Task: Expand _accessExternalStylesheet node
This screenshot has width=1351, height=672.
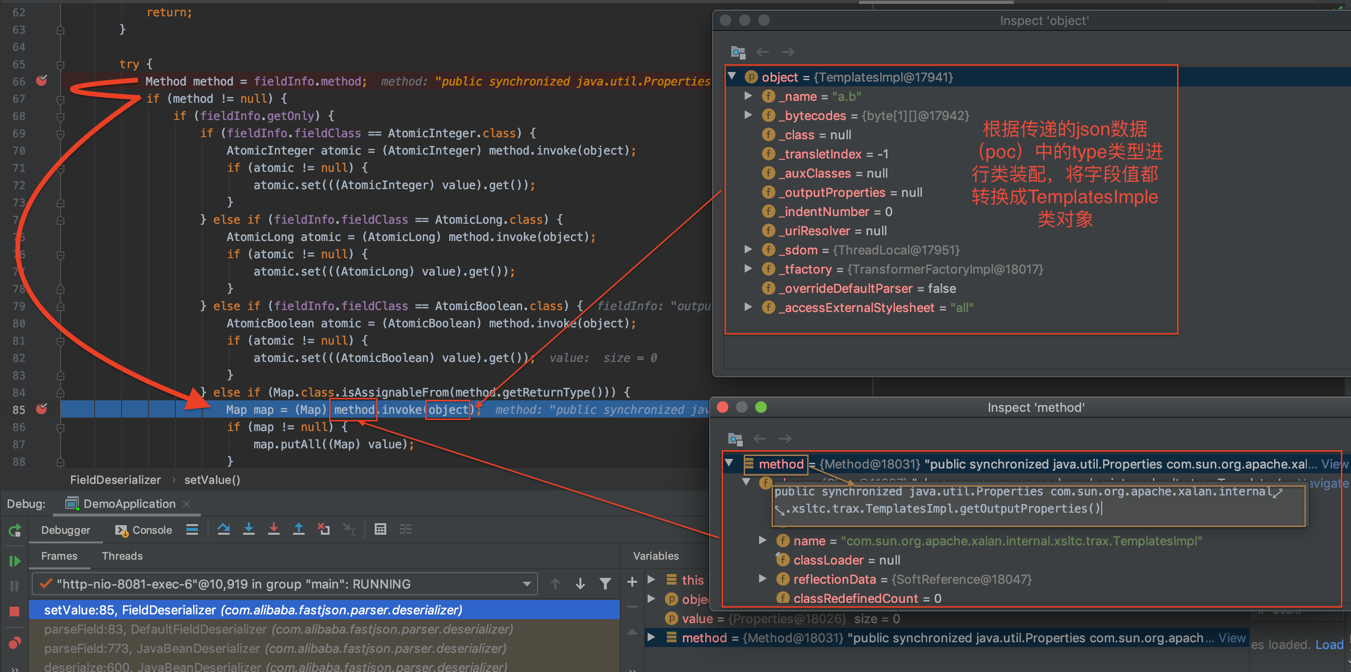Action: [x=749, y=308]
